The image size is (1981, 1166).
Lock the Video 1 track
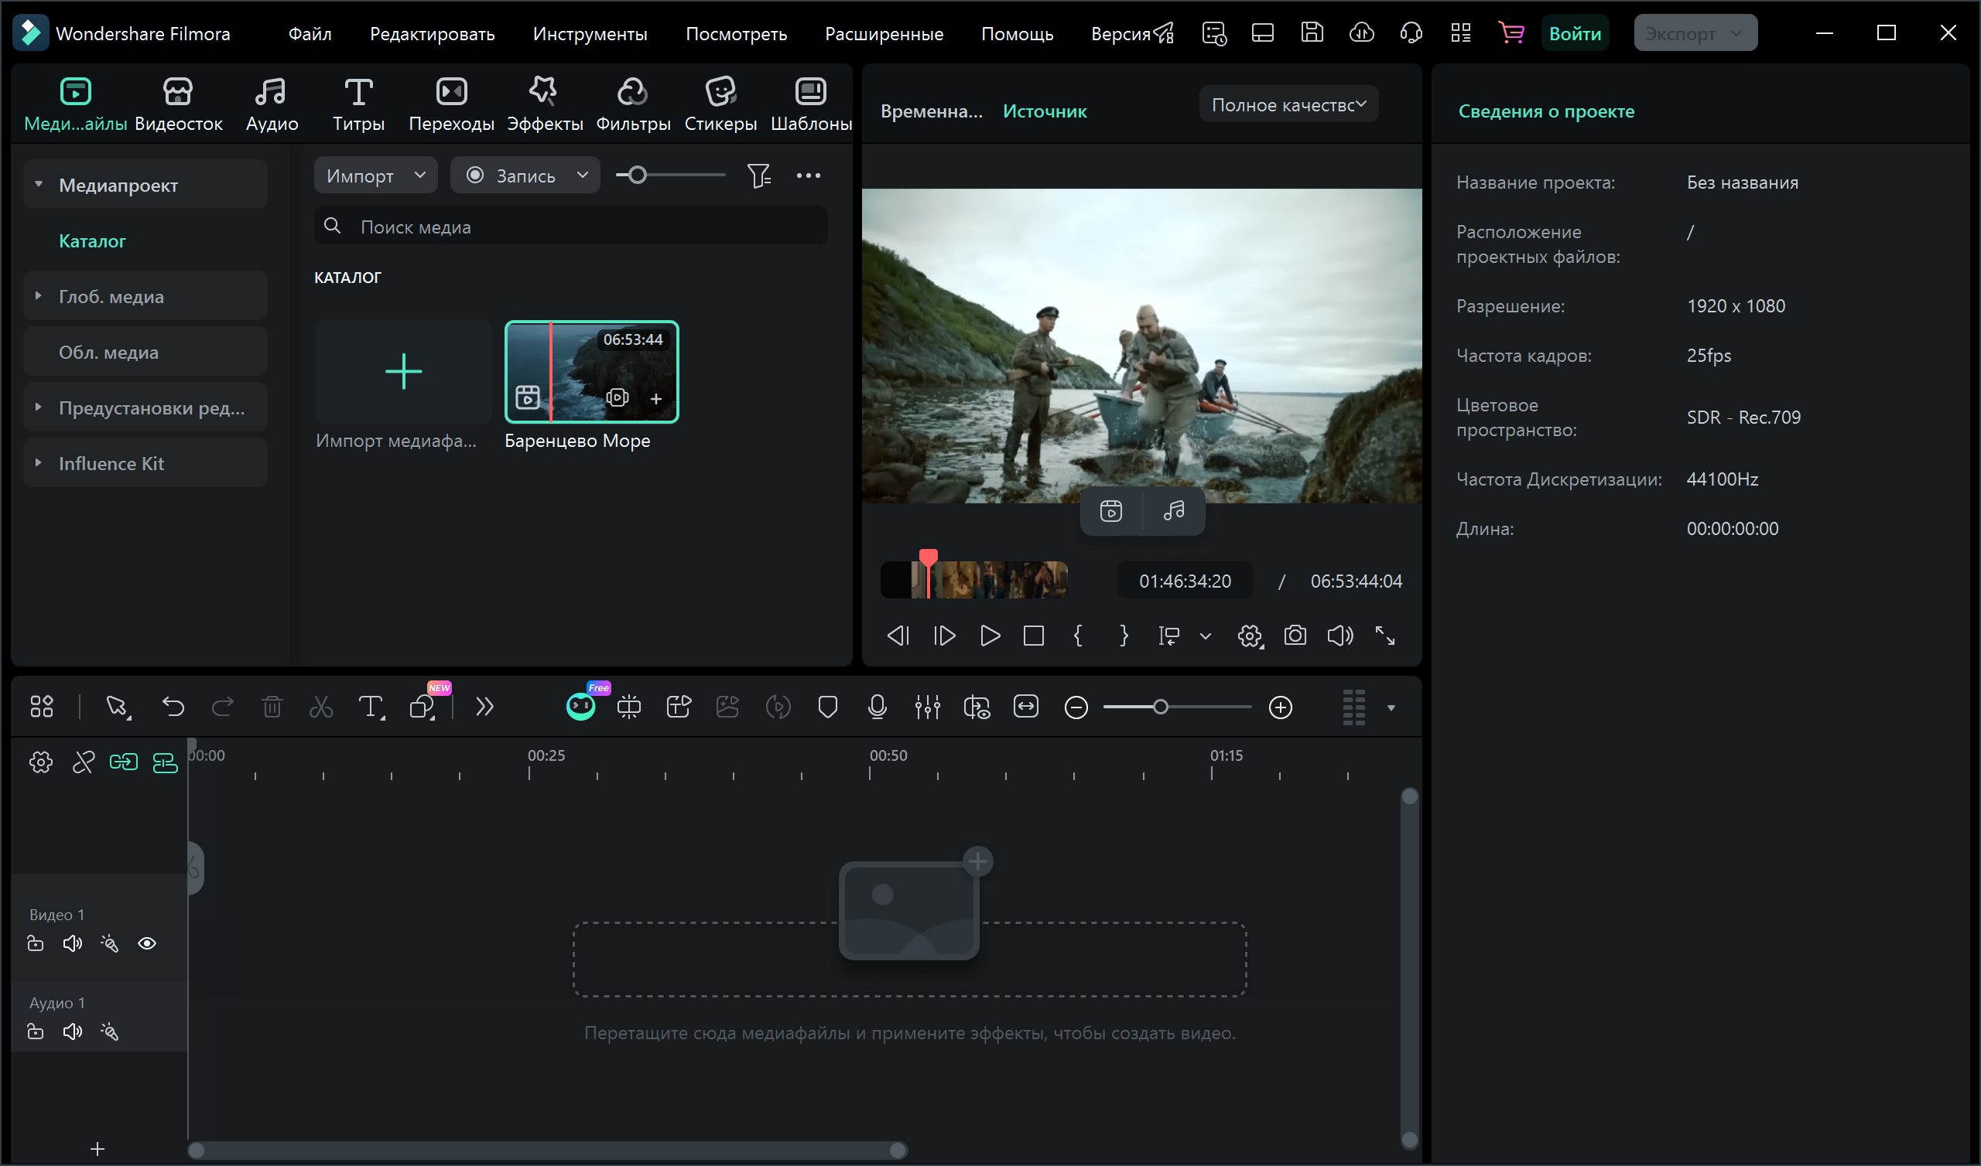[36, 943]
